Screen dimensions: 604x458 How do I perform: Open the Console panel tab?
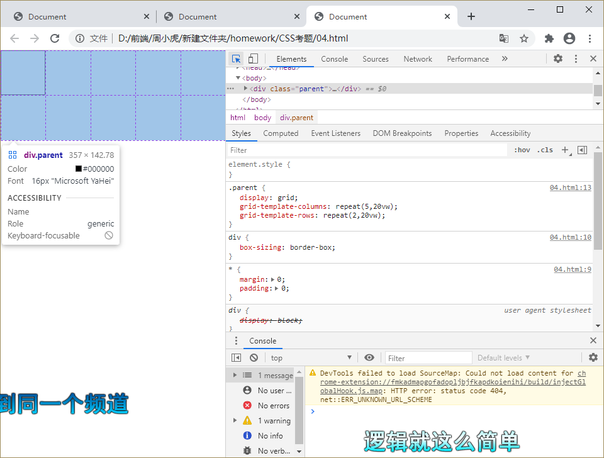point(334,59)
